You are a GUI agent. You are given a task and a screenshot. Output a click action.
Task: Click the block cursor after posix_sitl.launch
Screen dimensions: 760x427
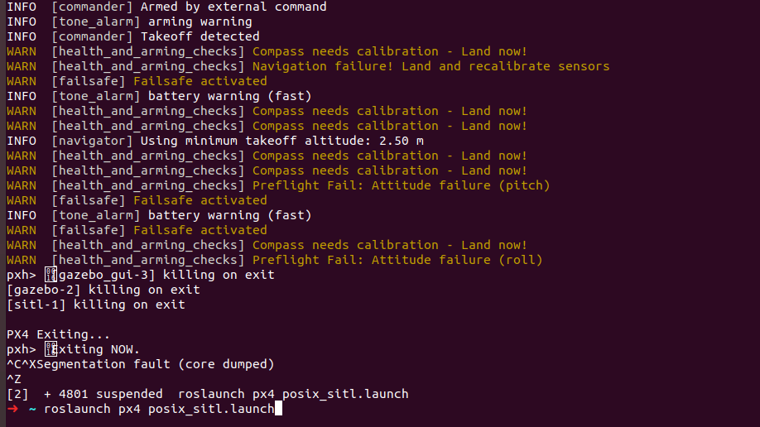point(278,409)
